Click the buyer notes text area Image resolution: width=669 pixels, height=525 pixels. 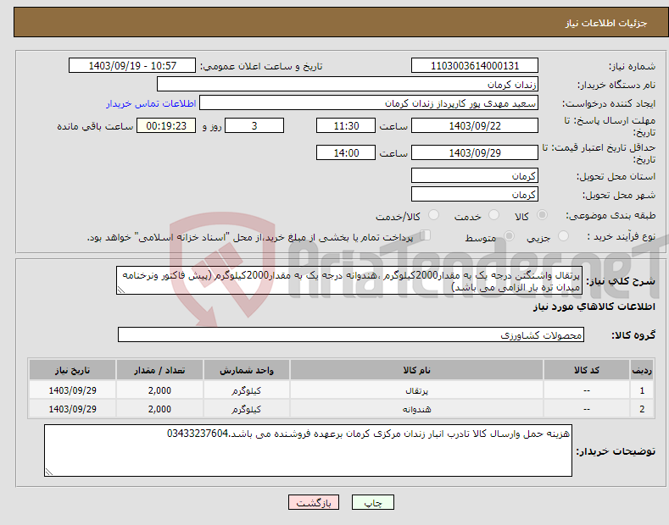tap(308, 450)
